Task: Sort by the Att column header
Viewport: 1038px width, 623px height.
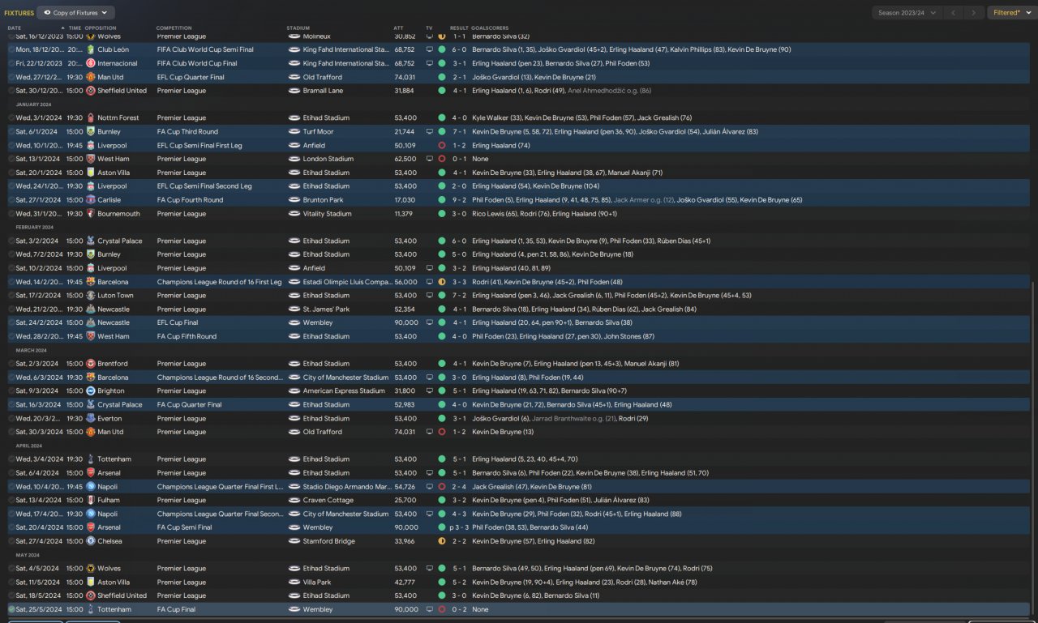Action: [398, 28]
